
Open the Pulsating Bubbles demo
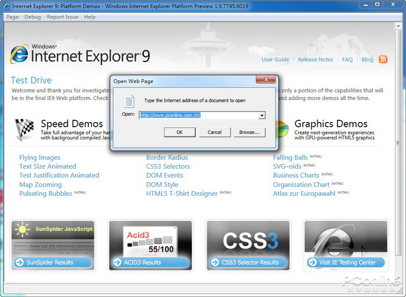(x=46, y=194)
